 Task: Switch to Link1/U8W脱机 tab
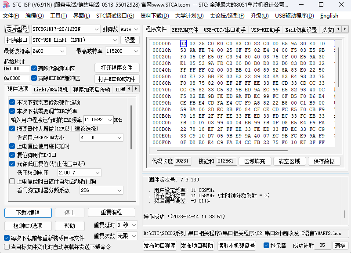[x=51, y=90]
